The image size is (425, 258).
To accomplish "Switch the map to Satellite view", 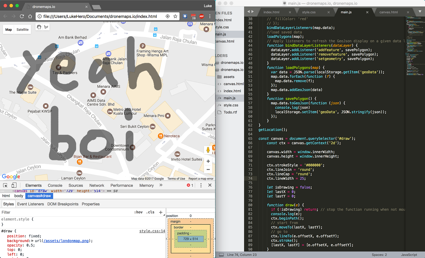I will tap(23, 30).
